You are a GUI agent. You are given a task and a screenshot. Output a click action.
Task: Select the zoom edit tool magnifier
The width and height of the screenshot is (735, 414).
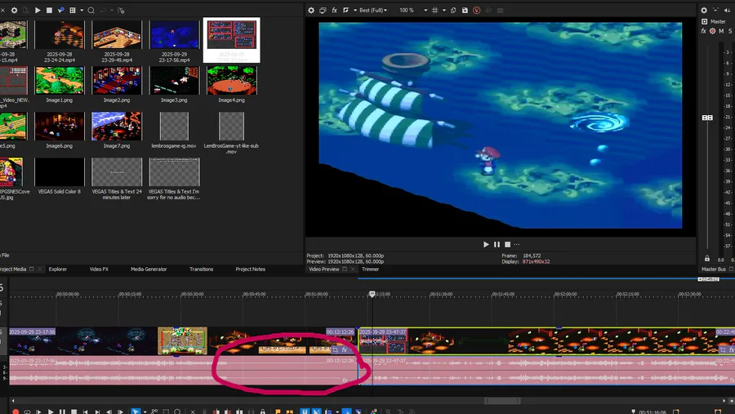pos(177,412)
